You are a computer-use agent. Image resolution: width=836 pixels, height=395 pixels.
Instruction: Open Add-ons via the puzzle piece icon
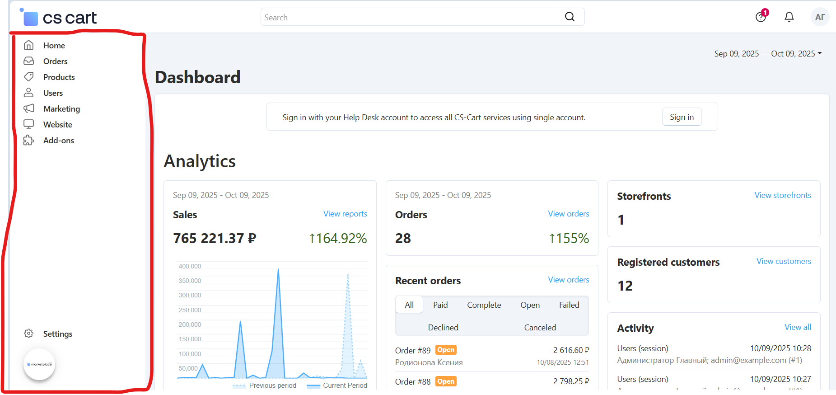(28, 140)
